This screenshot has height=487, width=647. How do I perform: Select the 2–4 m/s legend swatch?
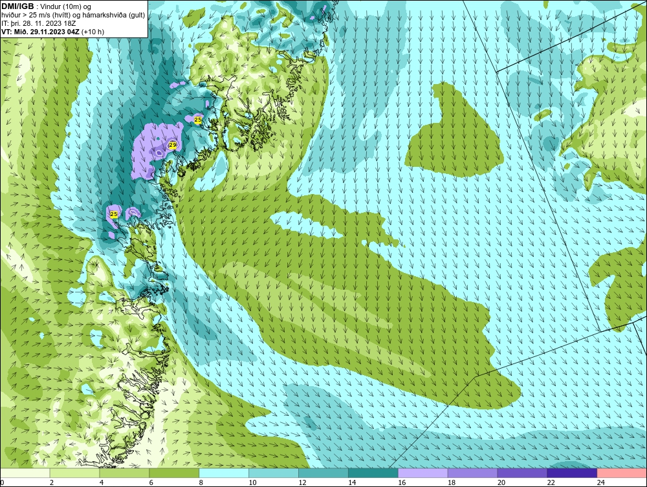point(74,473)
